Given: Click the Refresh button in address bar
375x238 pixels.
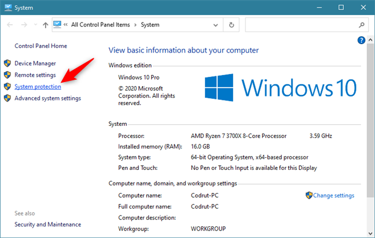Looking at the screenshot, I should tap(231, 25).
